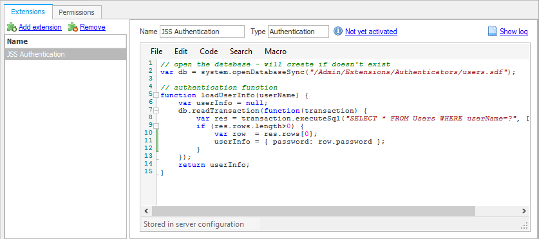Viewport: 539px width, 239px height.
Task: Click the Show log document icon
Action: [x=493, y=32]
